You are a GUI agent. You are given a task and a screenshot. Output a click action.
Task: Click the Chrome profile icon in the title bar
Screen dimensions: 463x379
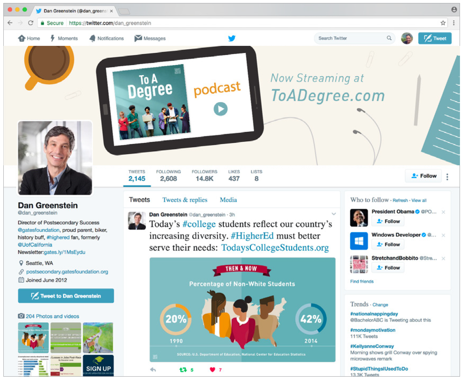tap(454, 10)
